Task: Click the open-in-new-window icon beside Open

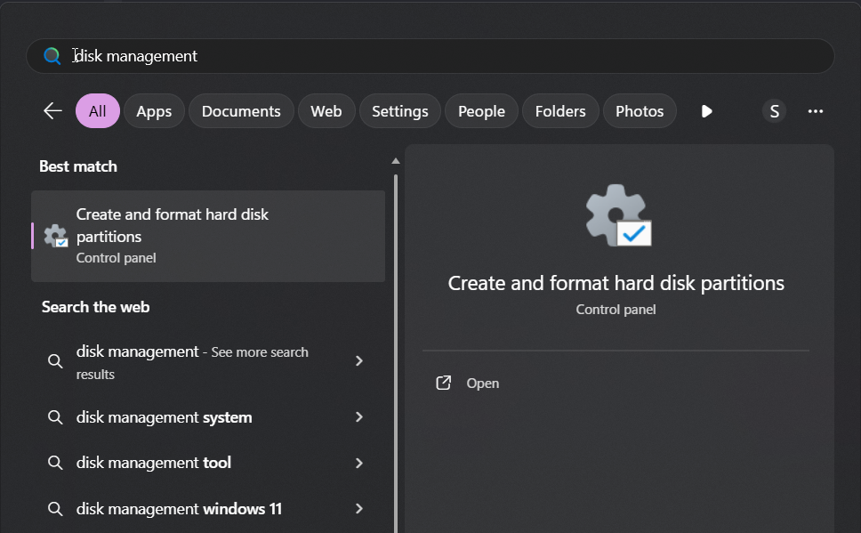Action: pyautogui.click(x=444, y=383)
